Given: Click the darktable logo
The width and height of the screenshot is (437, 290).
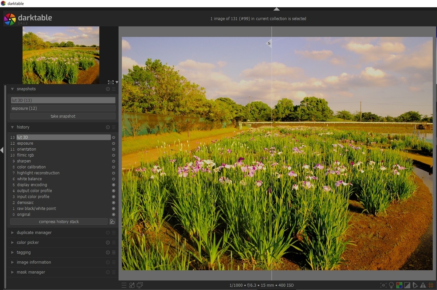Looking at the screenshot, I should pos(10,19).
